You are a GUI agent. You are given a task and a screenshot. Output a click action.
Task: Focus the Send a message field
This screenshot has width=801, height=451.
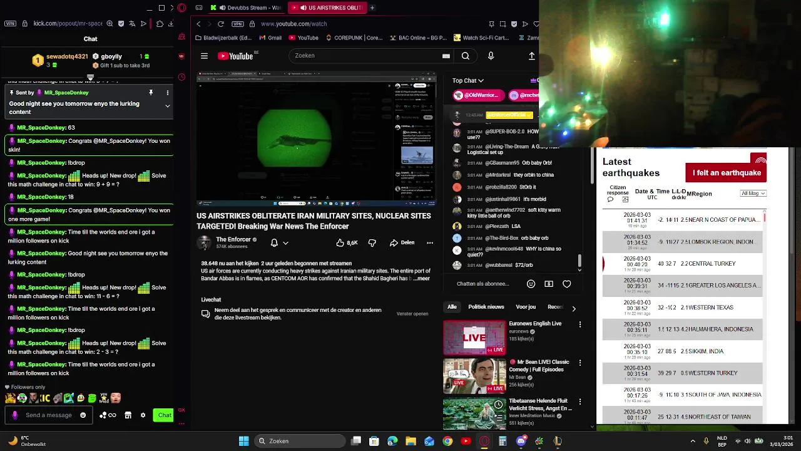click(49, 415)
